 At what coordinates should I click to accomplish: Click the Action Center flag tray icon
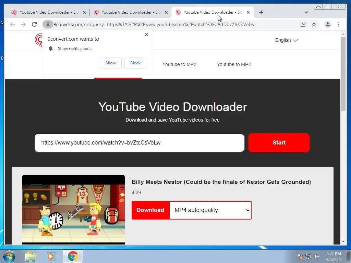click(x=300, y=256)
